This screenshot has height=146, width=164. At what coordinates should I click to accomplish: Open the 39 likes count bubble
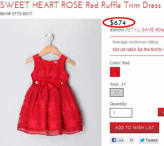click(130, 140)
